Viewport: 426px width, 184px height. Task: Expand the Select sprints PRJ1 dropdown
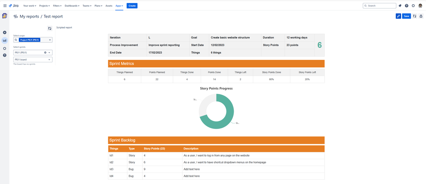pyautogui.click(x=49, y=53)
